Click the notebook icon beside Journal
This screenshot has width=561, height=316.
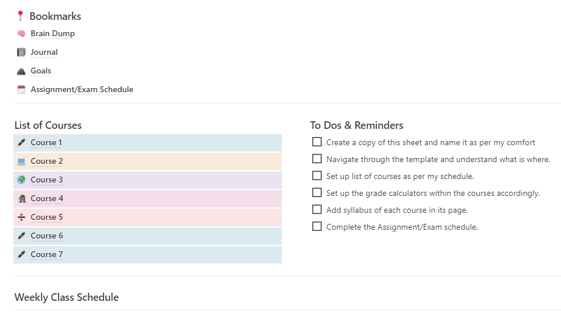click(21, 52)
